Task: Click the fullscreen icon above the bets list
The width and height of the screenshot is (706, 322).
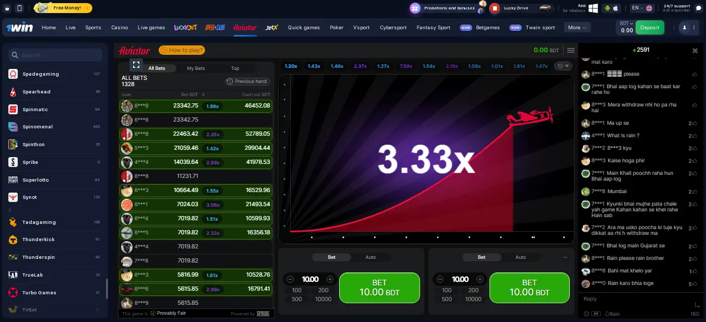Action: [136, 65]
